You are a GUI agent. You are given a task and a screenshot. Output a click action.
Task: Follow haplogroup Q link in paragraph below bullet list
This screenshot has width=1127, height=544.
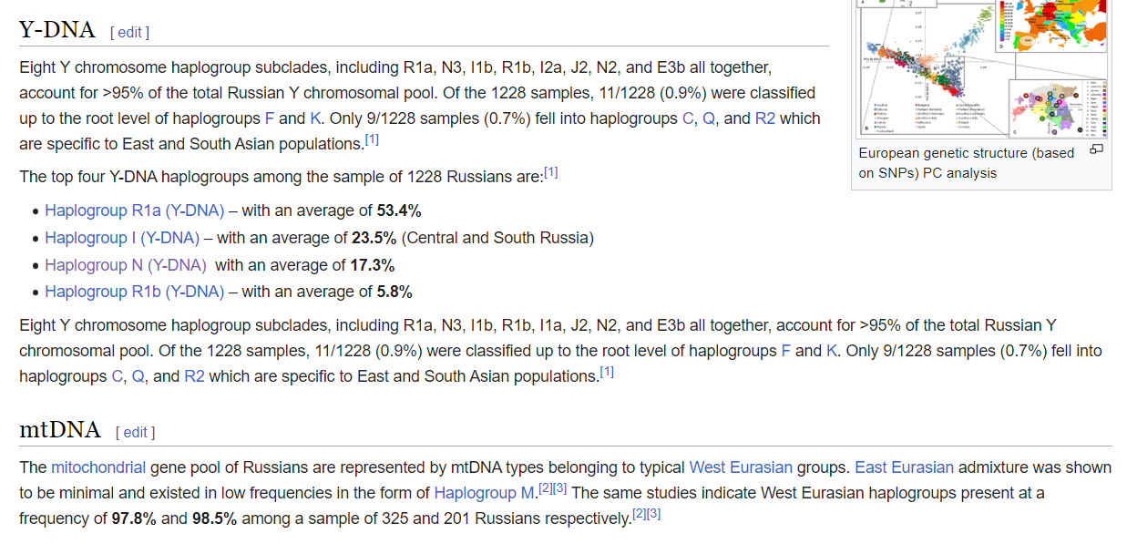(138, 376)
